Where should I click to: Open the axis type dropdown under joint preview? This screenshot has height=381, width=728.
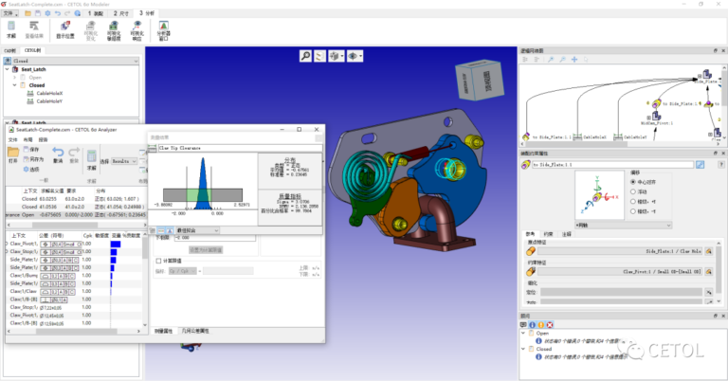[624, 225]
